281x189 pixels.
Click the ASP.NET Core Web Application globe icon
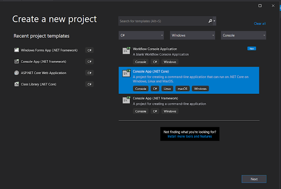(x=17, y=73)
